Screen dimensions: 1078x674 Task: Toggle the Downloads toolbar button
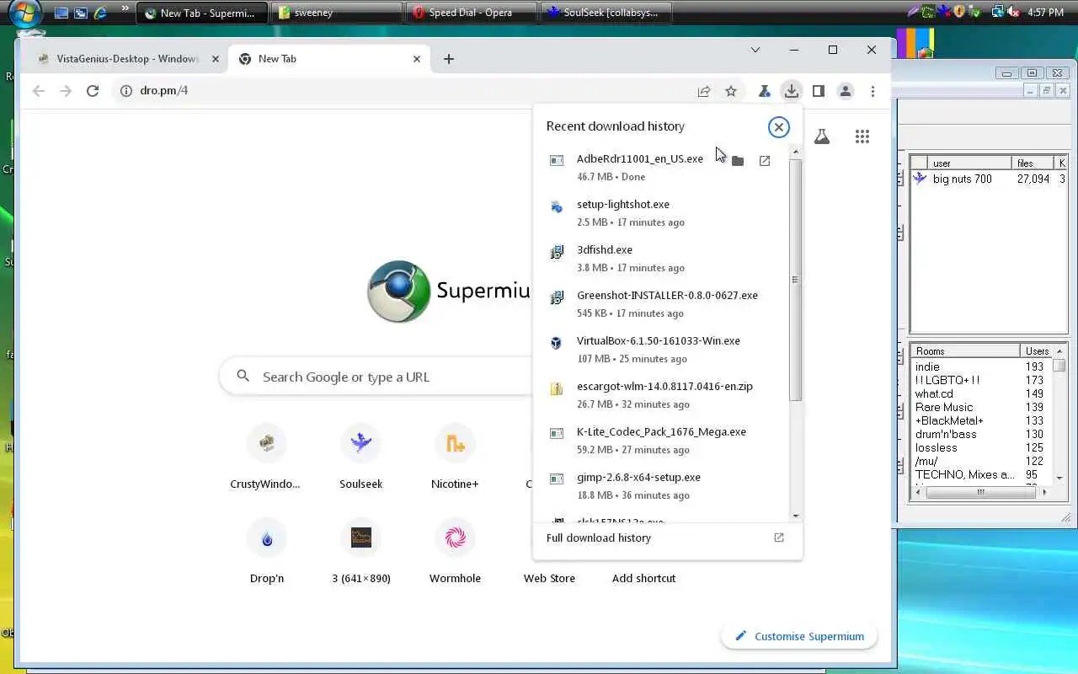(x=792, y=91)
